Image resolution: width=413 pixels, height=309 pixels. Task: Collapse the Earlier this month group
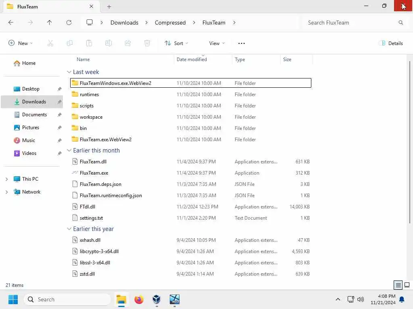[x=69, y=150]
